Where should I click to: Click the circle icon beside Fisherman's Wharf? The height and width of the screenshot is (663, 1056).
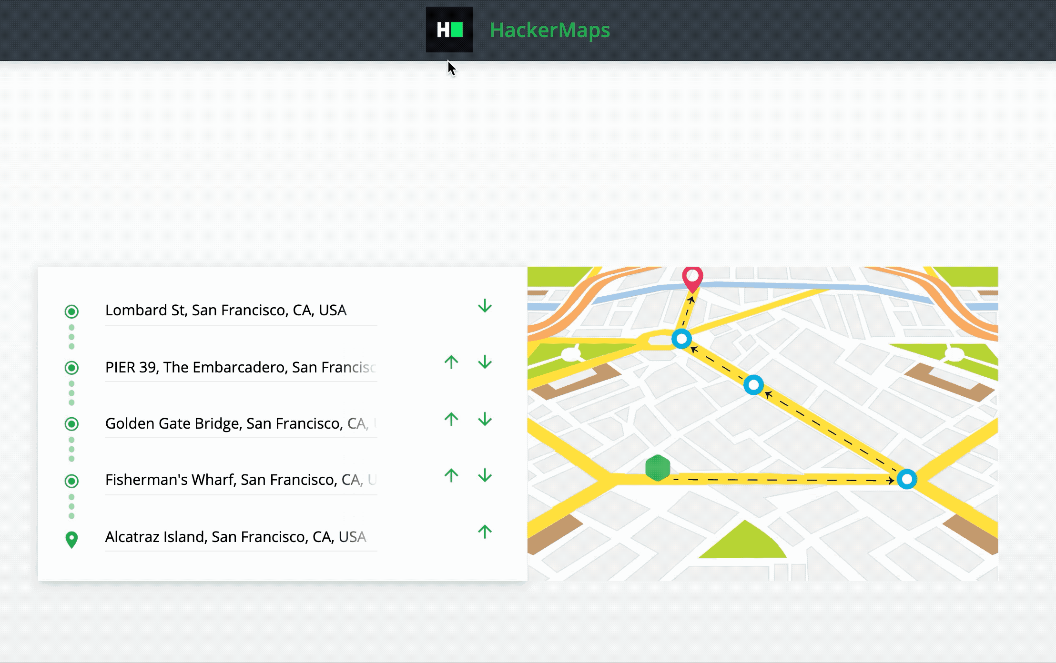point(71,481)
